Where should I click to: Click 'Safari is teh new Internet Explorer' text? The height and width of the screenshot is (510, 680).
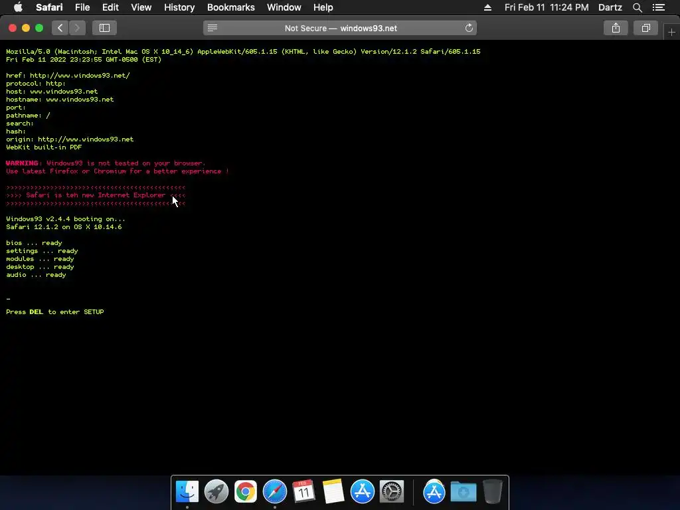96,195
